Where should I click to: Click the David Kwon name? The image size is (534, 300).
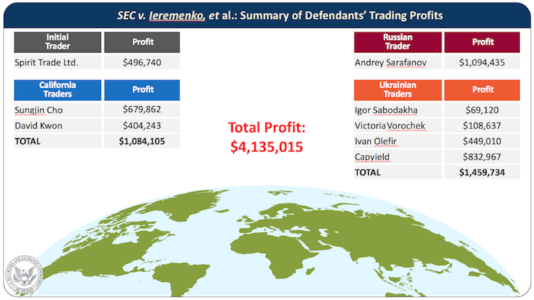coord(38,126)
